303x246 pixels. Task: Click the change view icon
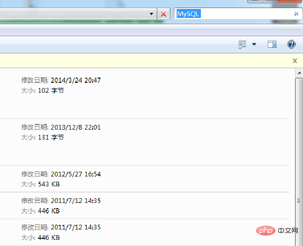coord(242,44)
